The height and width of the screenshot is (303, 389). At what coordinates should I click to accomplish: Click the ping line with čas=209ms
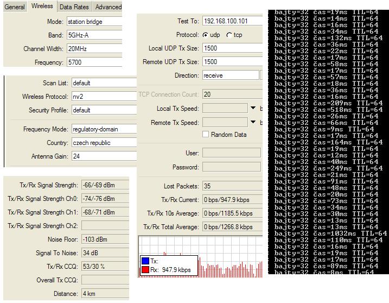pos(328,103)
